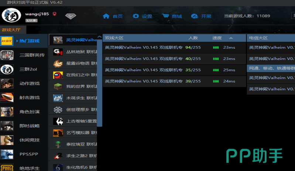Click the 创世理想乡 snowflake icon
Screen dimensions: 295x171
pyautogui.click(x=58, y=109)
